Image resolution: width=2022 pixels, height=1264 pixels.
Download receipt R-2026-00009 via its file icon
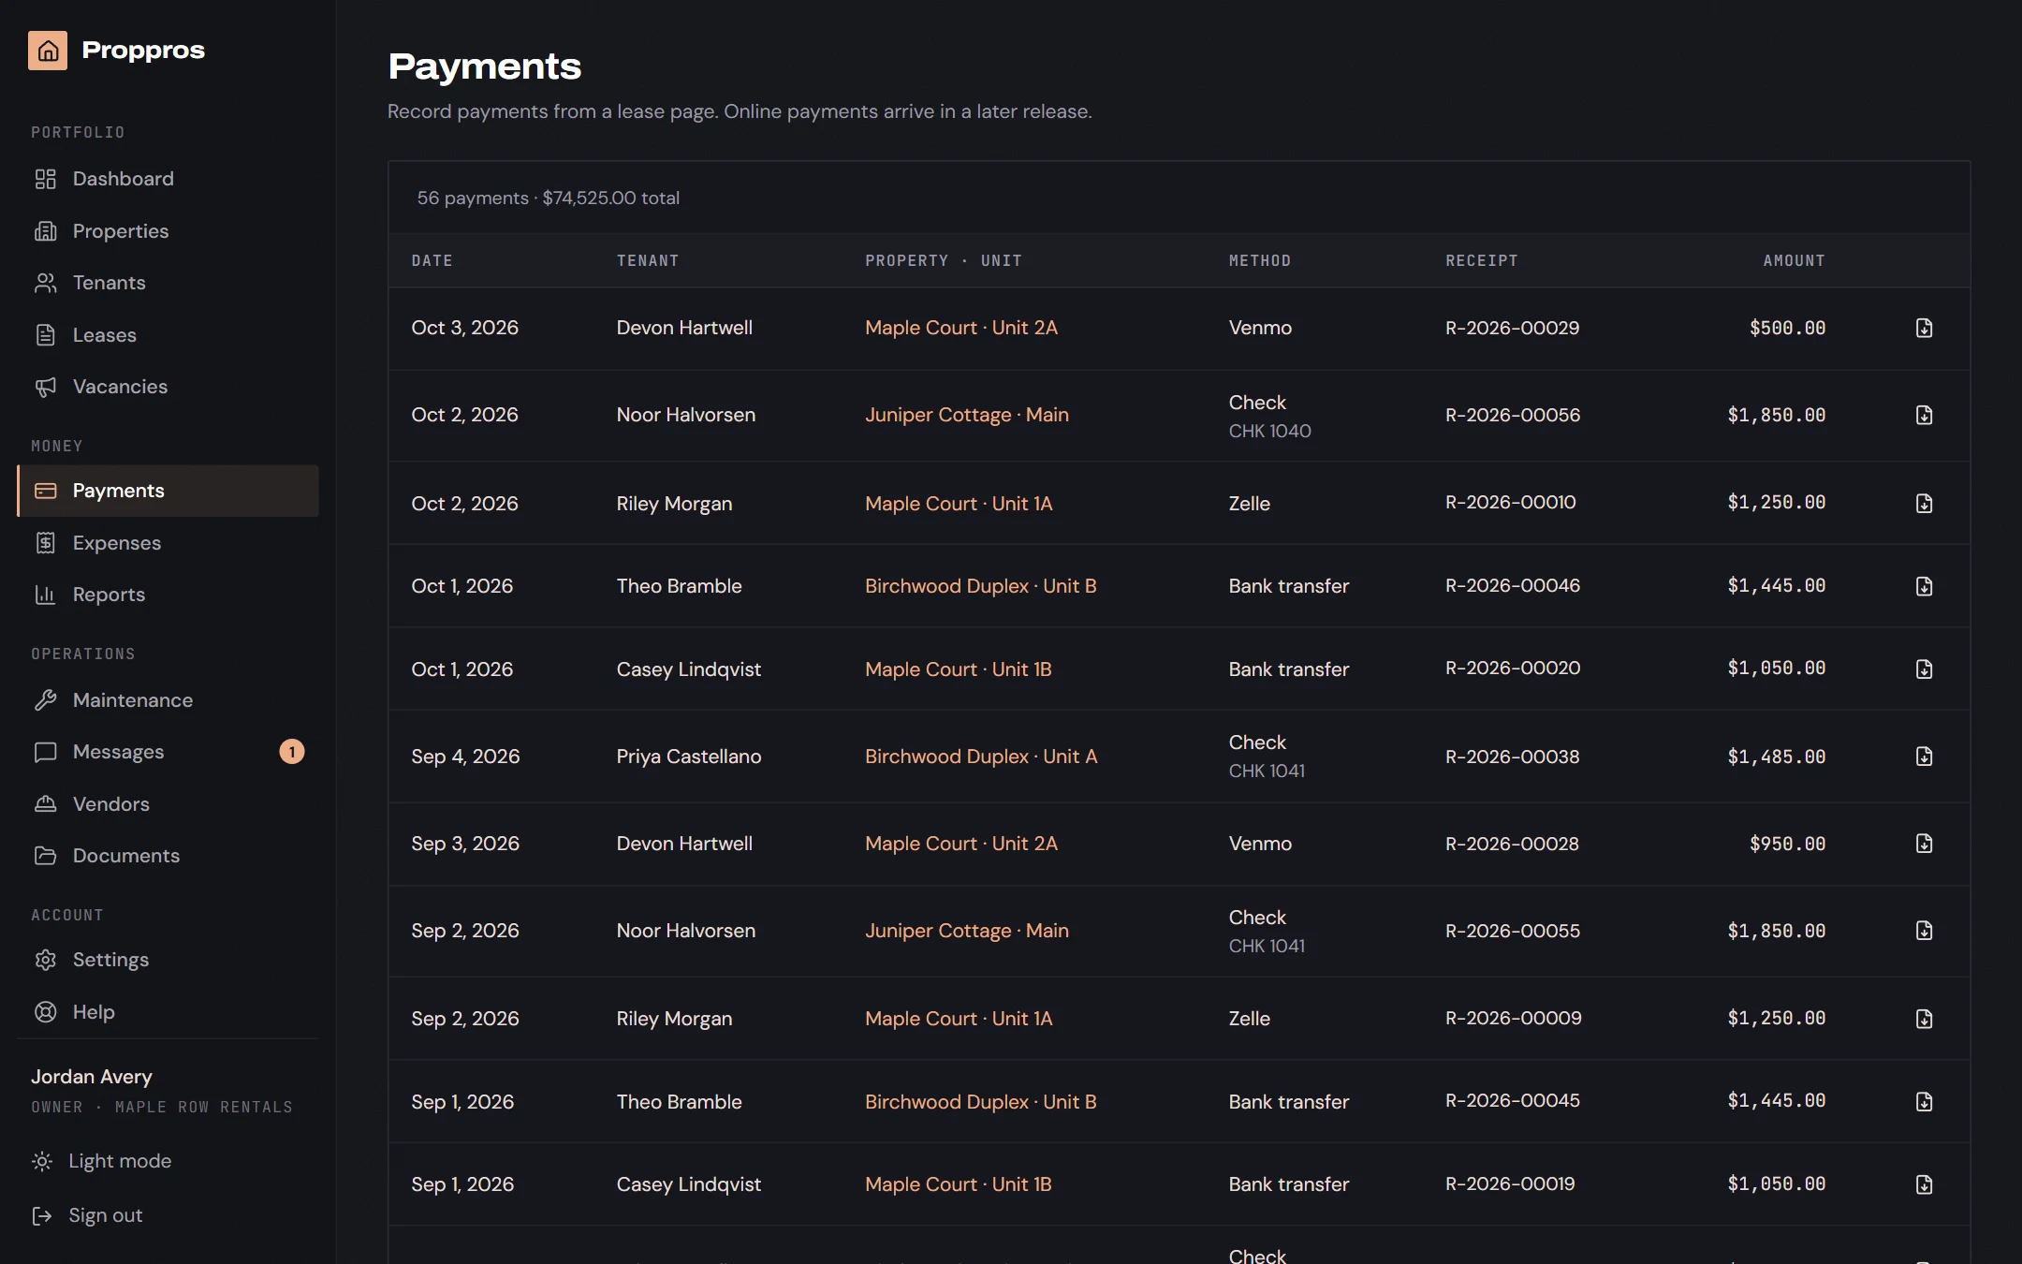click(x=1924, y=1019)
